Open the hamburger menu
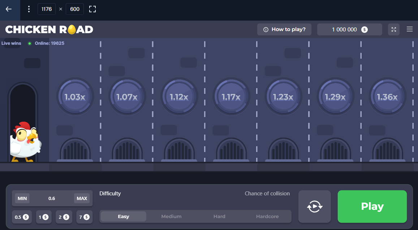This screenshot has width=418, height=230. coord(409,29)
